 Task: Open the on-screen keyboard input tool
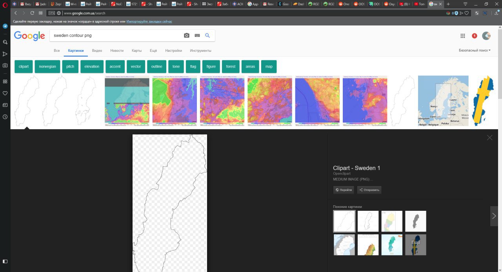tap(197, 35)
